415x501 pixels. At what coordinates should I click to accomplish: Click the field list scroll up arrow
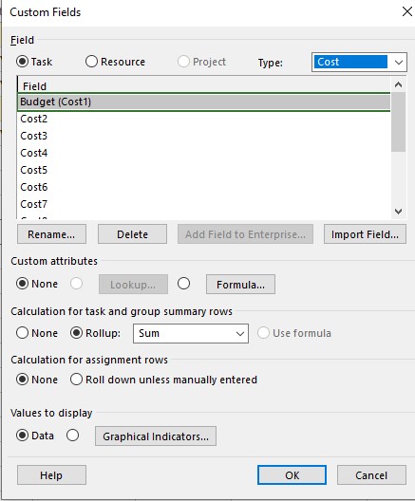pyautogui.click(x=398, y=84)
